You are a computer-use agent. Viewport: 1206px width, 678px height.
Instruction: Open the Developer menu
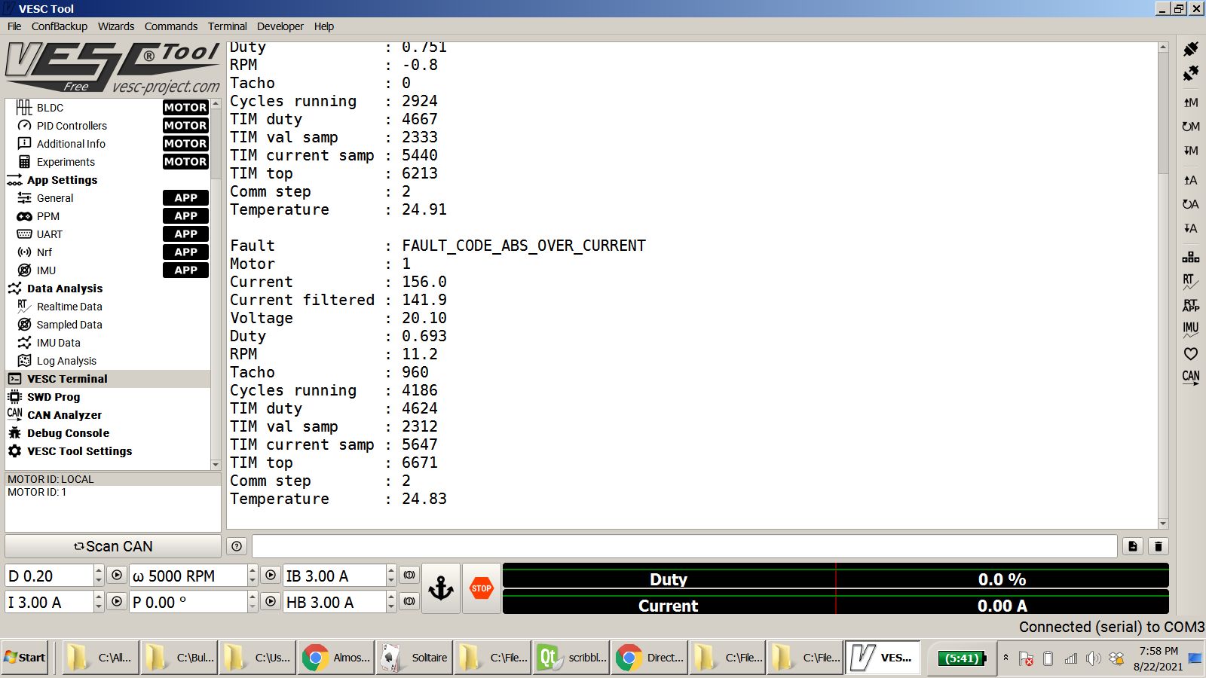click(280, 26)
